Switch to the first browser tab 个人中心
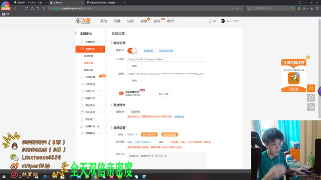 pos(30,2)
